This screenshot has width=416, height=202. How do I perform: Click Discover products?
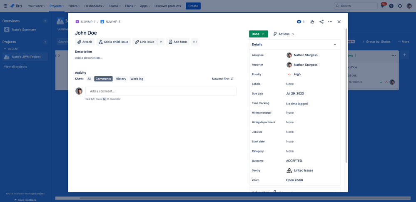tap(168, 6)
